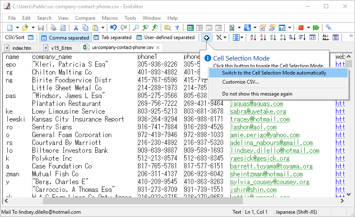Cut selection with the scissors icon
Screen dimensions: 355x217
pyautogui.click(x=76, y=28)
